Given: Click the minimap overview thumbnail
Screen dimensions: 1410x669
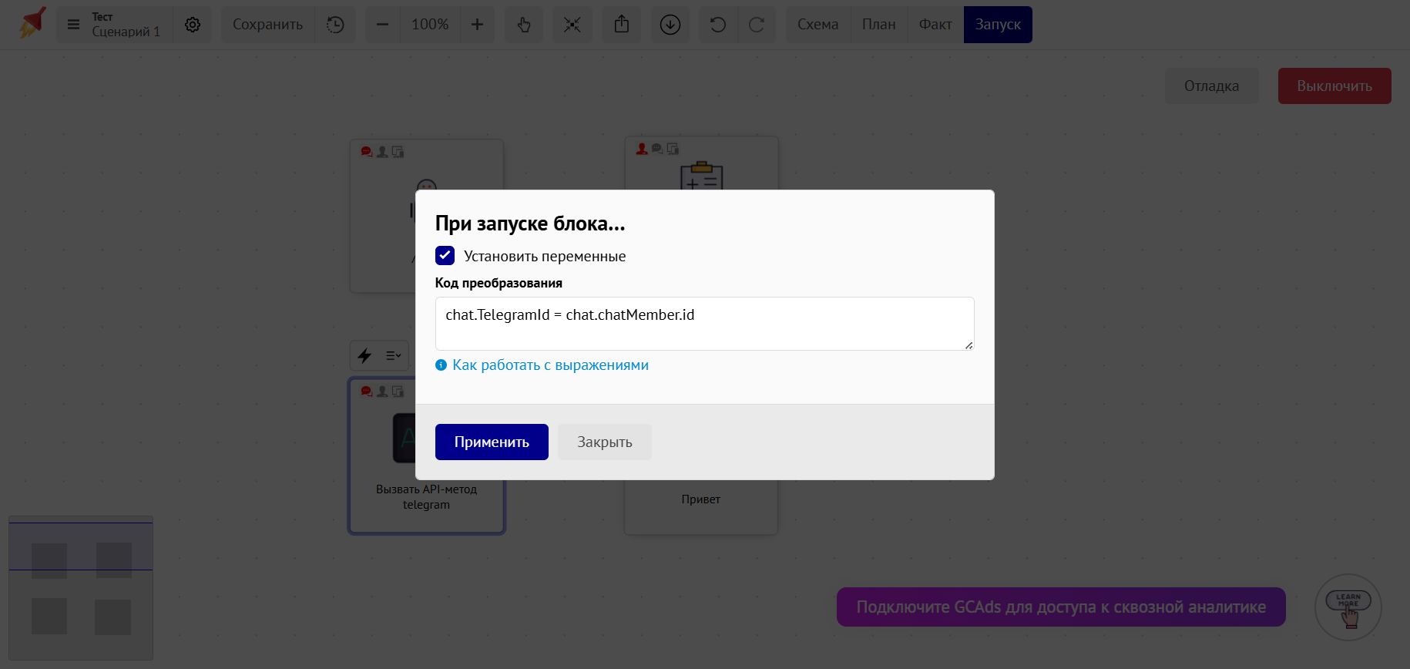Looking at the screenshot, I should click(81, 587).
